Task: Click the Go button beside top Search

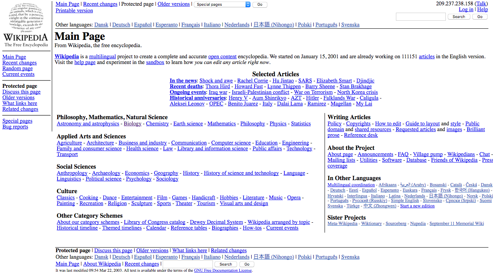Action: [480, 16]
